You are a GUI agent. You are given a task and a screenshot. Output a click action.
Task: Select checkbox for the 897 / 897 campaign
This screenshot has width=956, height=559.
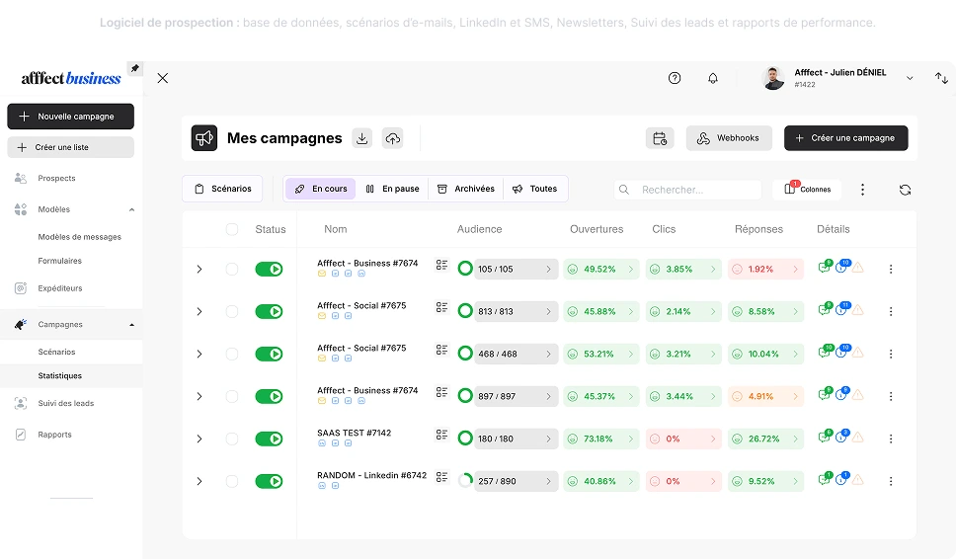coord(232,396)
